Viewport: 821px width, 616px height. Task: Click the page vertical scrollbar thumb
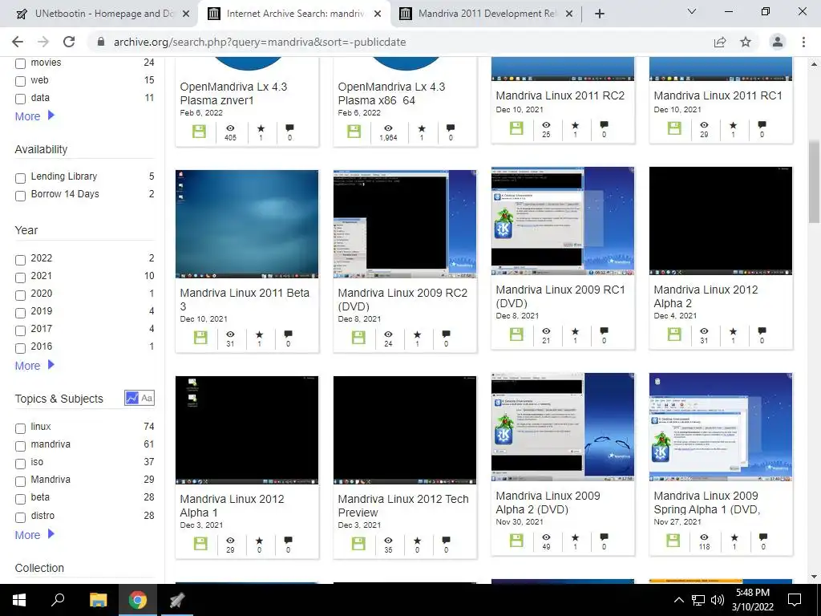point(814,181)
